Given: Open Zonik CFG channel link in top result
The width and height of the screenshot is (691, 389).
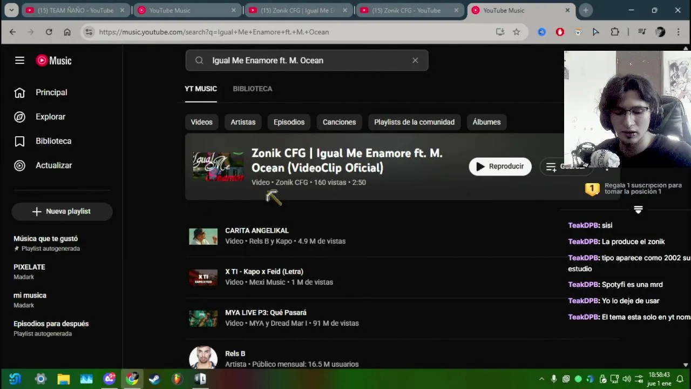Looking at the screenshot, I should coord(292,183).
